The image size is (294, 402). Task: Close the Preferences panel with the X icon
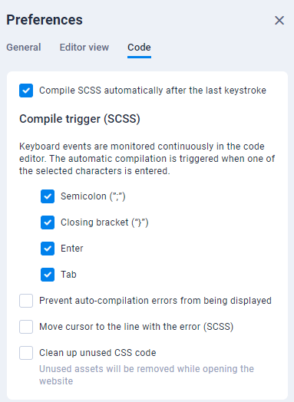279,20
